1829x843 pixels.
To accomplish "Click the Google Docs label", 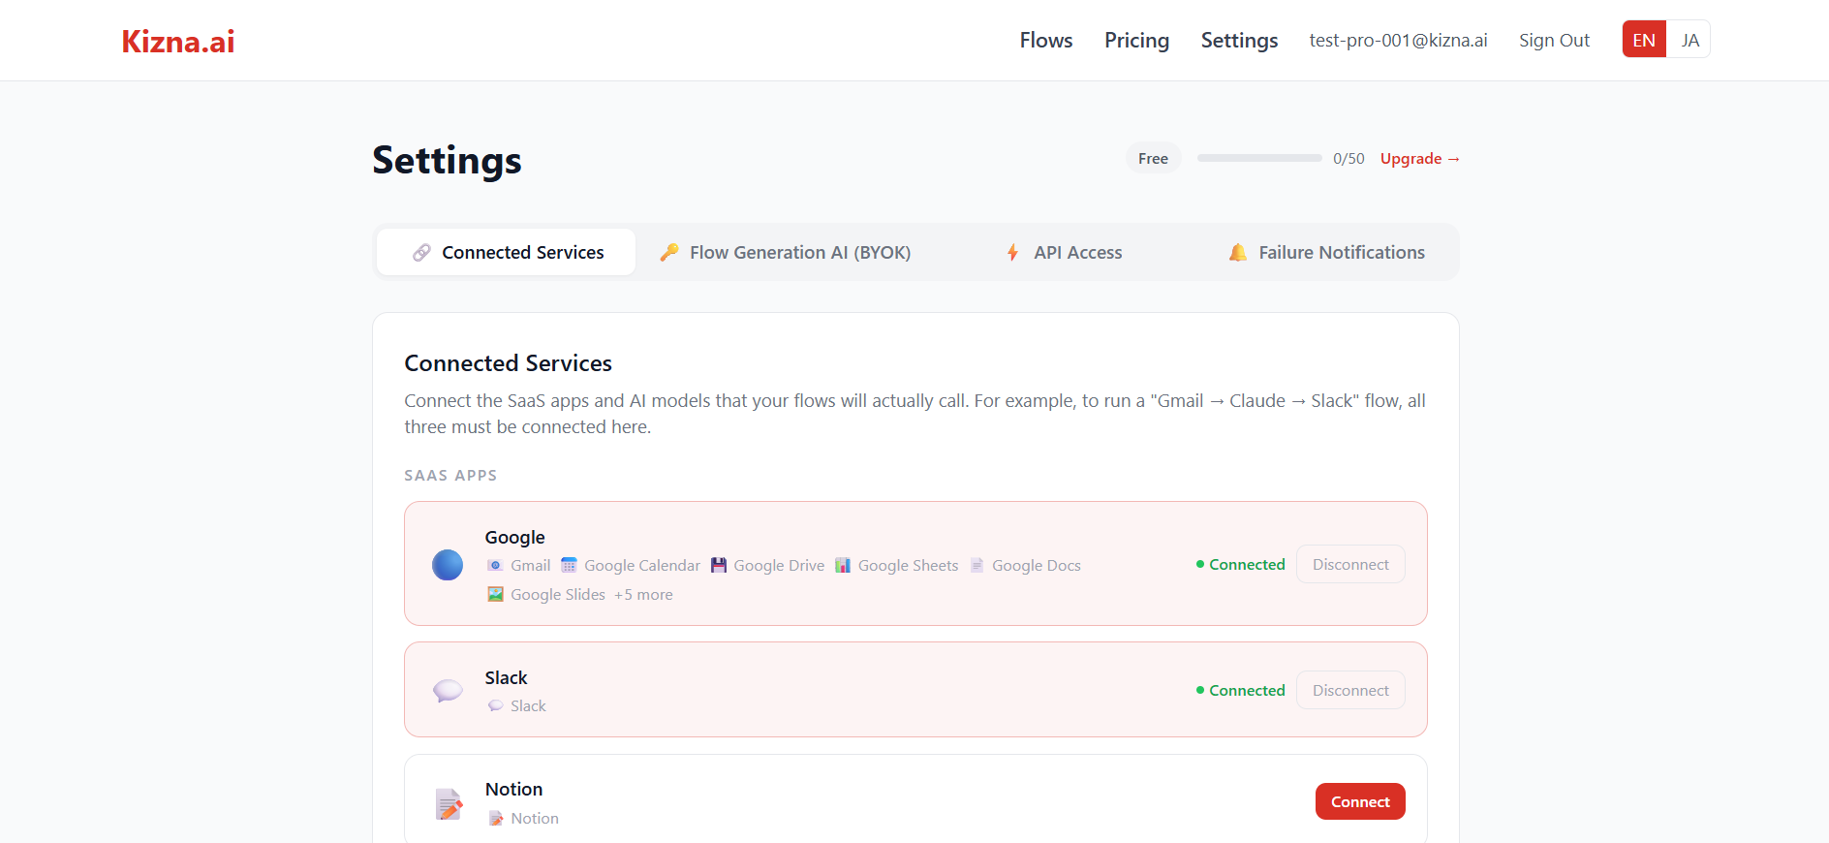I will pyautogui.click(x=1036, y=565).
